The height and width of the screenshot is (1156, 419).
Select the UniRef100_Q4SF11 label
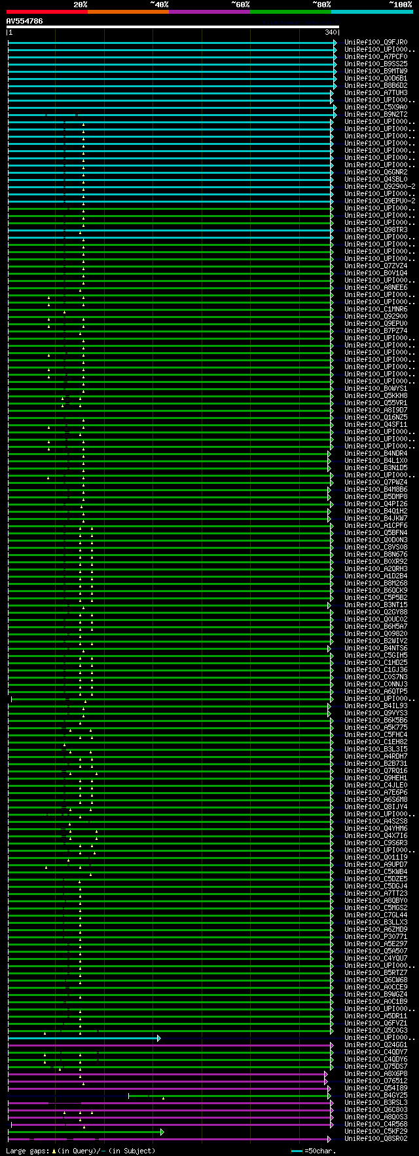[376, 425]
